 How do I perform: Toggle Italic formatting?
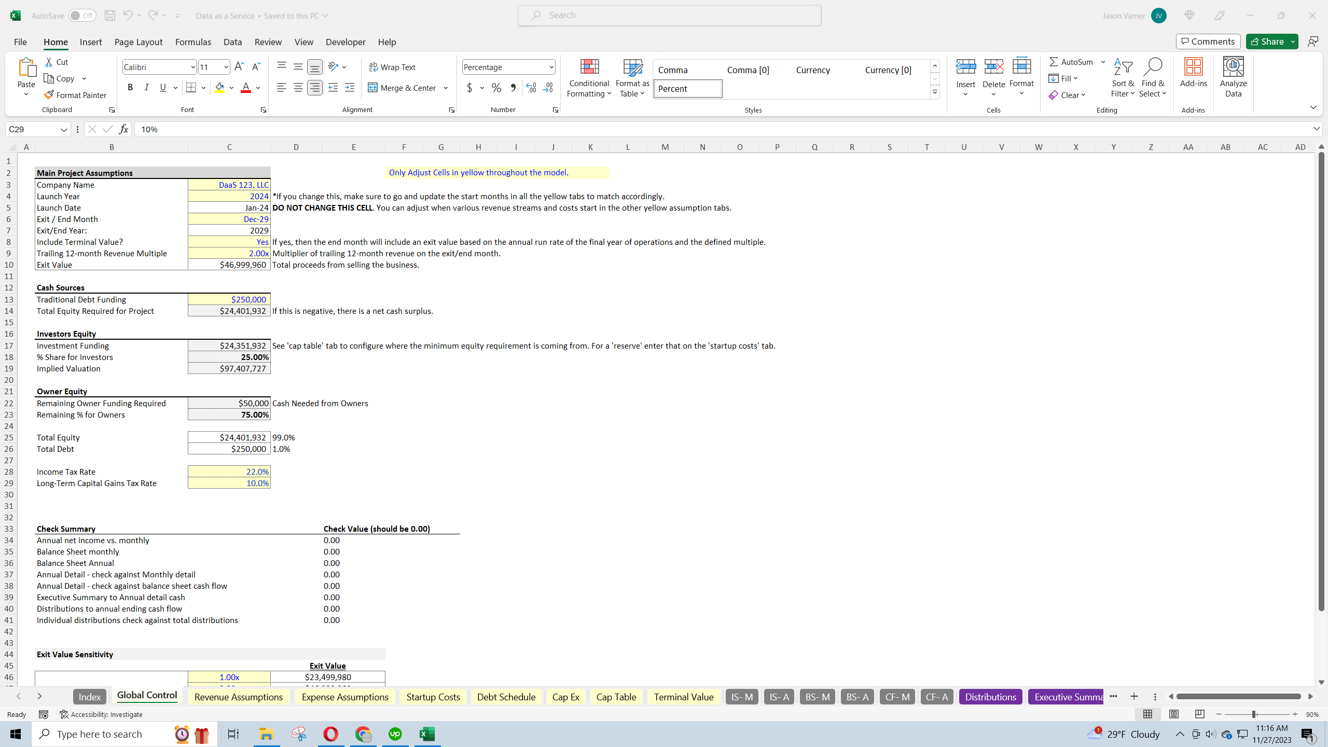(146, 87)
